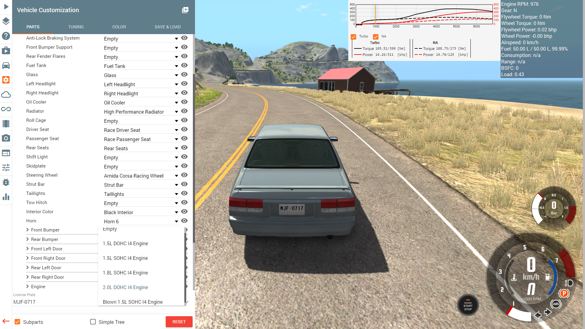Toggle the Turbo checkbox in graph legend
The width and height of the screenshot is (585, 329).
(x=353, y=37)
